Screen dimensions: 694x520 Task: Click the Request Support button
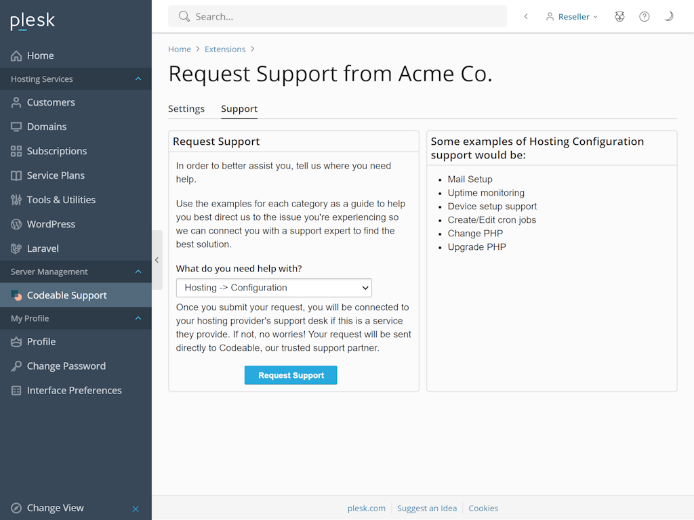click(x=291, y=375)
